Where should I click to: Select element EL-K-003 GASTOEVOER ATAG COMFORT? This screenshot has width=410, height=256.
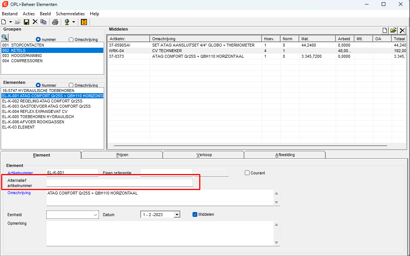point(52,106)
